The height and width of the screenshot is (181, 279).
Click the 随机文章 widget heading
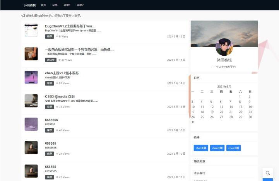(x=199, y=161)
